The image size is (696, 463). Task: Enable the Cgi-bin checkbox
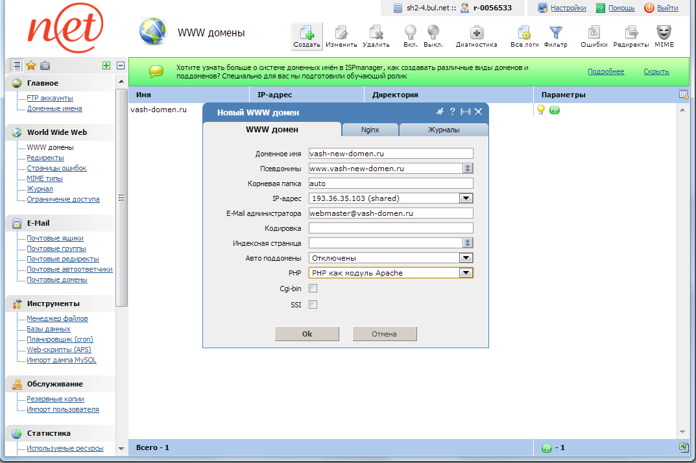tap(313, 287)
